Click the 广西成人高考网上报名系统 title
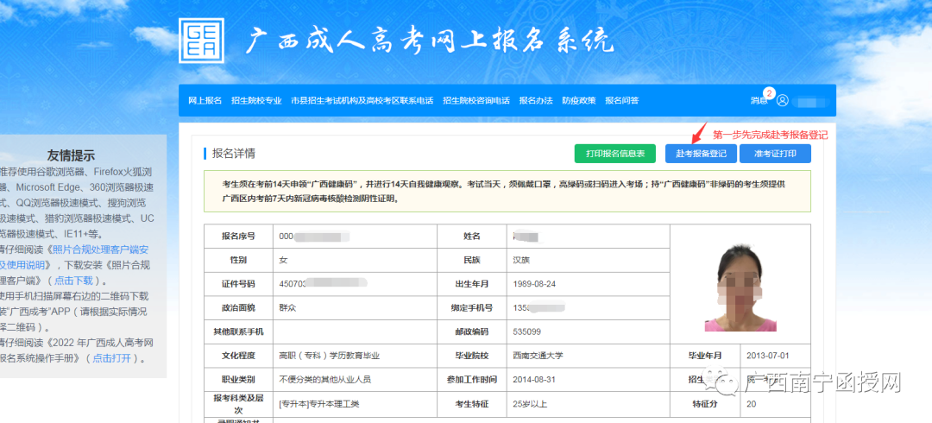The image size is (932, 423). click(430, 41)
